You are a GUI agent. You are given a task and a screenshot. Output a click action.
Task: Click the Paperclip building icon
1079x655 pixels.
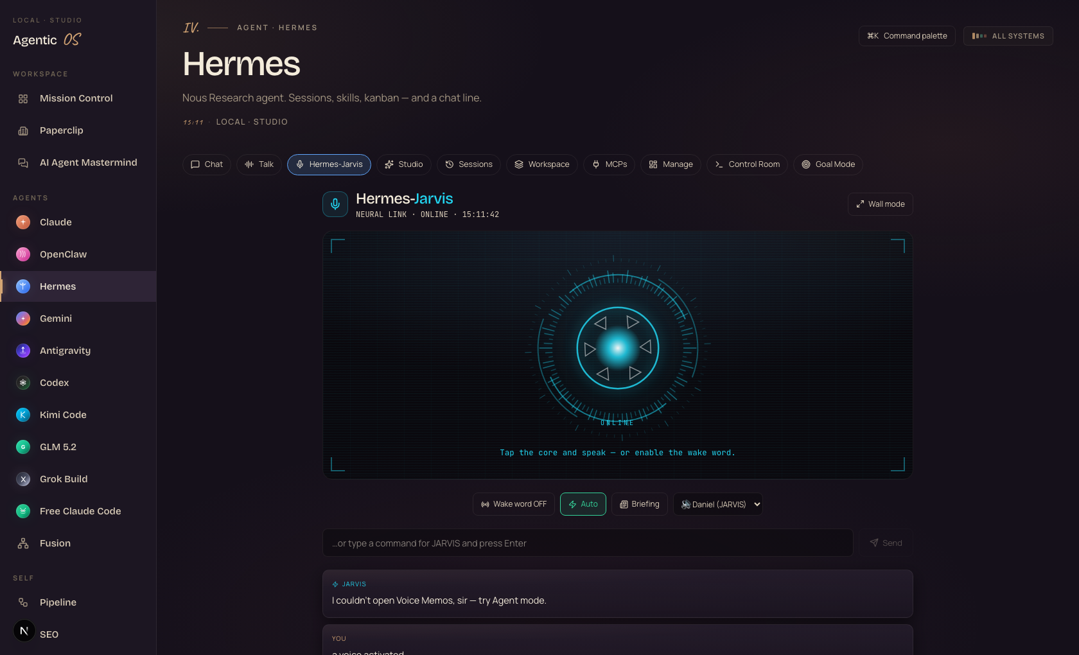coord(23,130)
